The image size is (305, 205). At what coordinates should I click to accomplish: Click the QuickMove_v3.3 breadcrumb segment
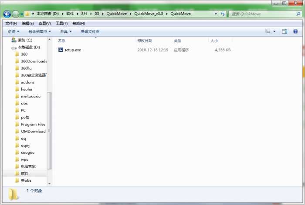(149, 14)
